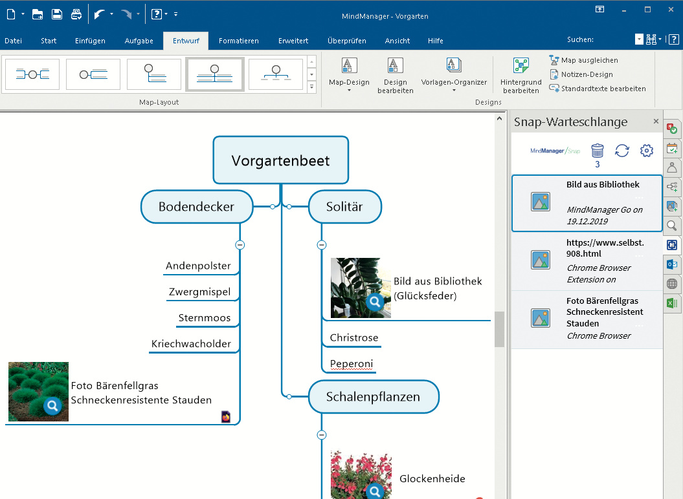Open the resources person side panel tab
Image resolution: width=683 pixels, height=499 pixels.
pos(672,167)
